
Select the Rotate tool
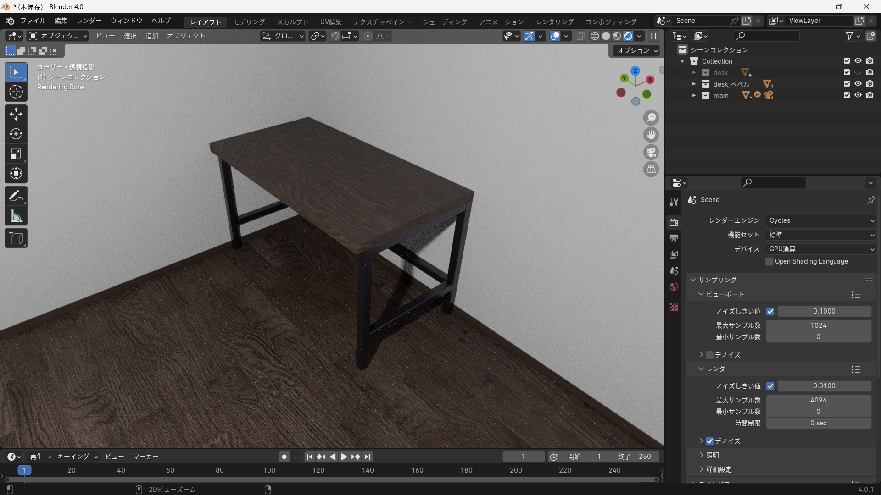(x=16, y=134)
